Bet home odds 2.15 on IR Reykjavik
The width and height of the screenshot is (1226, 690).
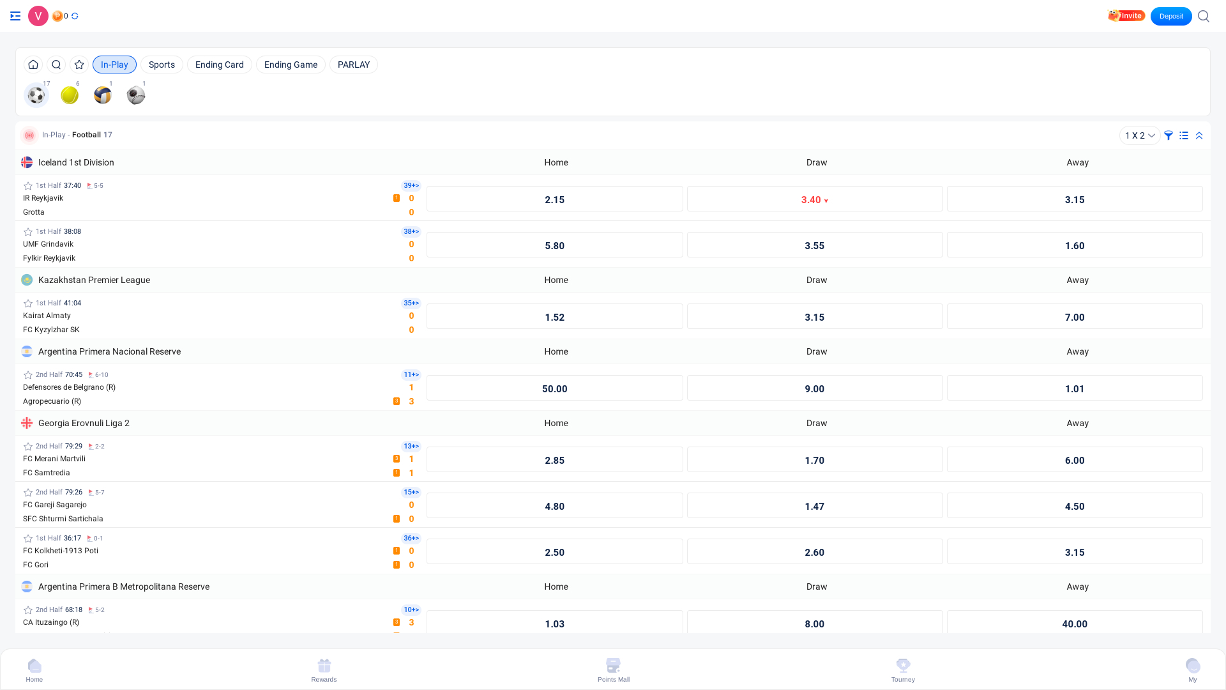pyautogui.click(x=555, y=199)
